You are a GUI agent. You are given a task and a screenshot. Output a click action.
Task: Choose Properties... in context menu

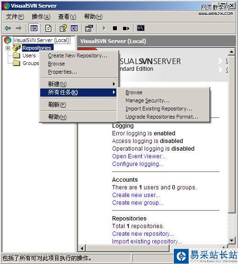click(79, 72)
